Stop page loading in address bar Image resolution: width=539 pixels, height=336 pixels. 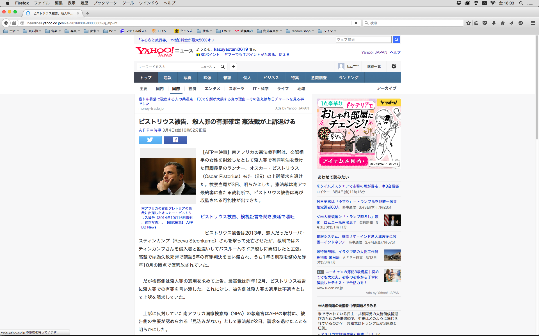[356, 23]
